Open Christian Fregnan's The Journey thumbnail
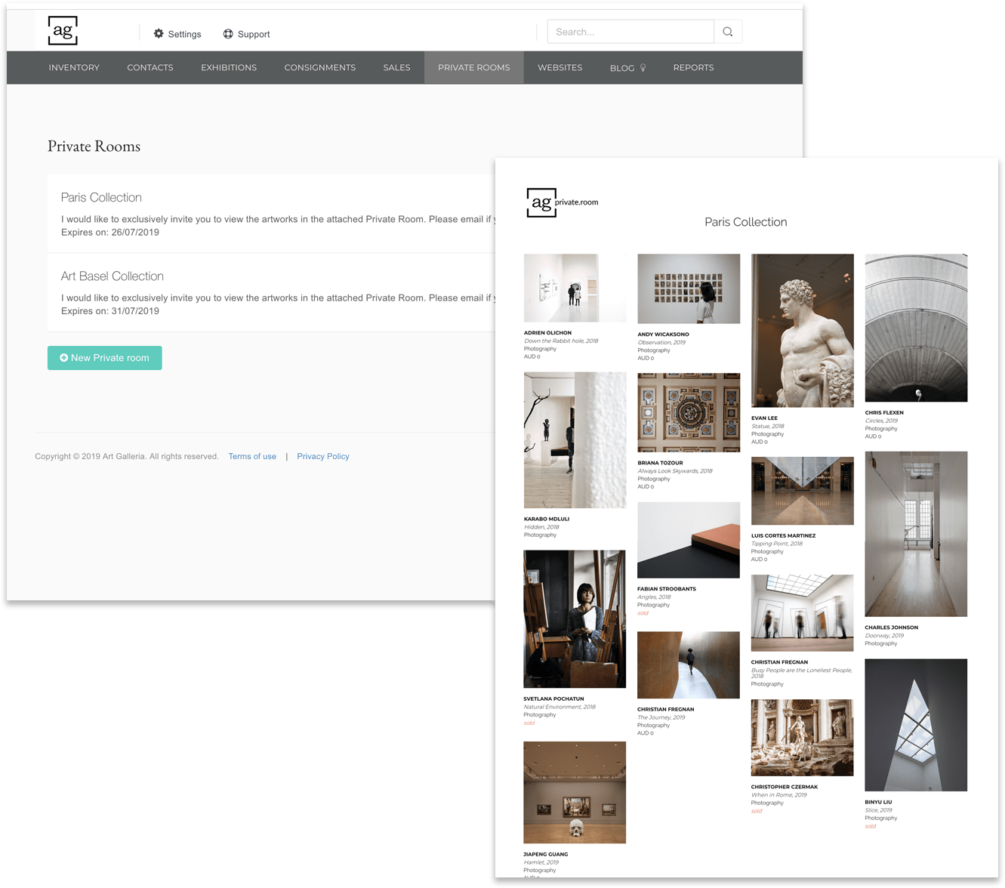Screen dimensions: 1005x888 coord(689,665)
